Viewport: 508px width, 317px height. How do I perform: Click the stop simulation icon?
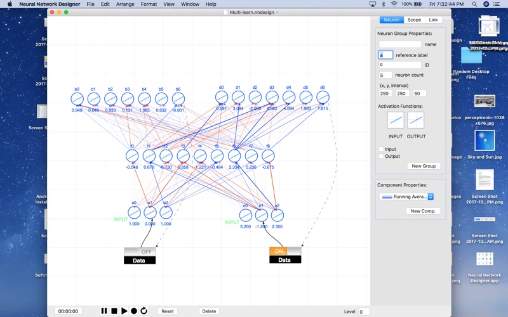coord(114,311)
